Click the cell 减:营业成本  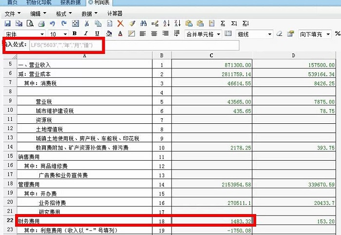(x=85, y=74)
